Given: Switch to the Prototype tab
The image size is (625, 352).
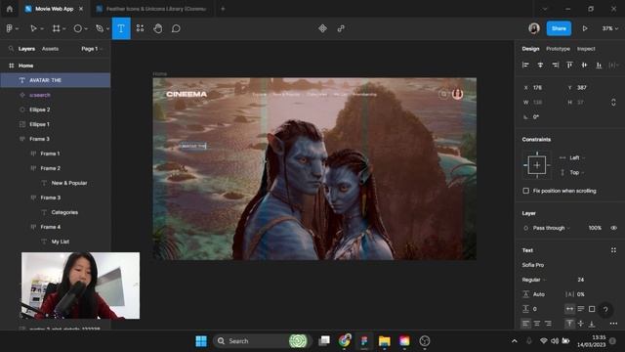Looking at the screenshot, I should [558, 49].
